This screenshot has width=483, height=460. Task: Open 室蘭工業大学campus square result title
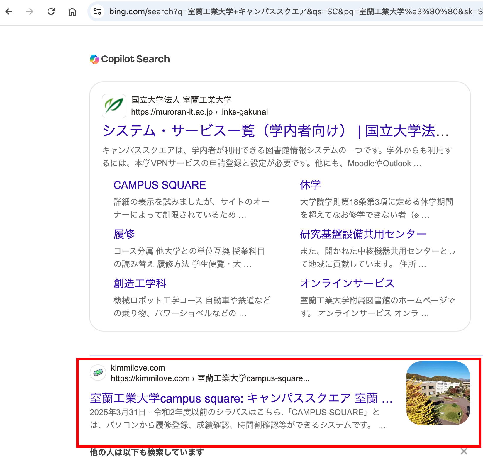click(241, 398)
